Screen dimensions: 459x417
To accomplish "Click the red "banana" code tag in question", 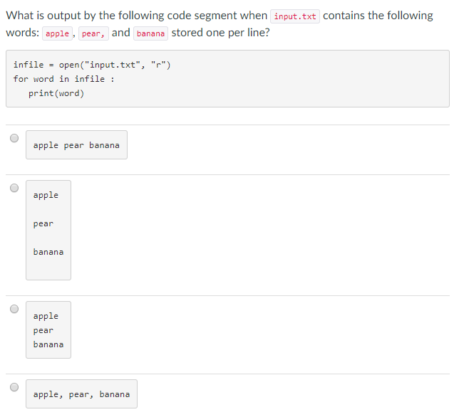I will point(150,33).
